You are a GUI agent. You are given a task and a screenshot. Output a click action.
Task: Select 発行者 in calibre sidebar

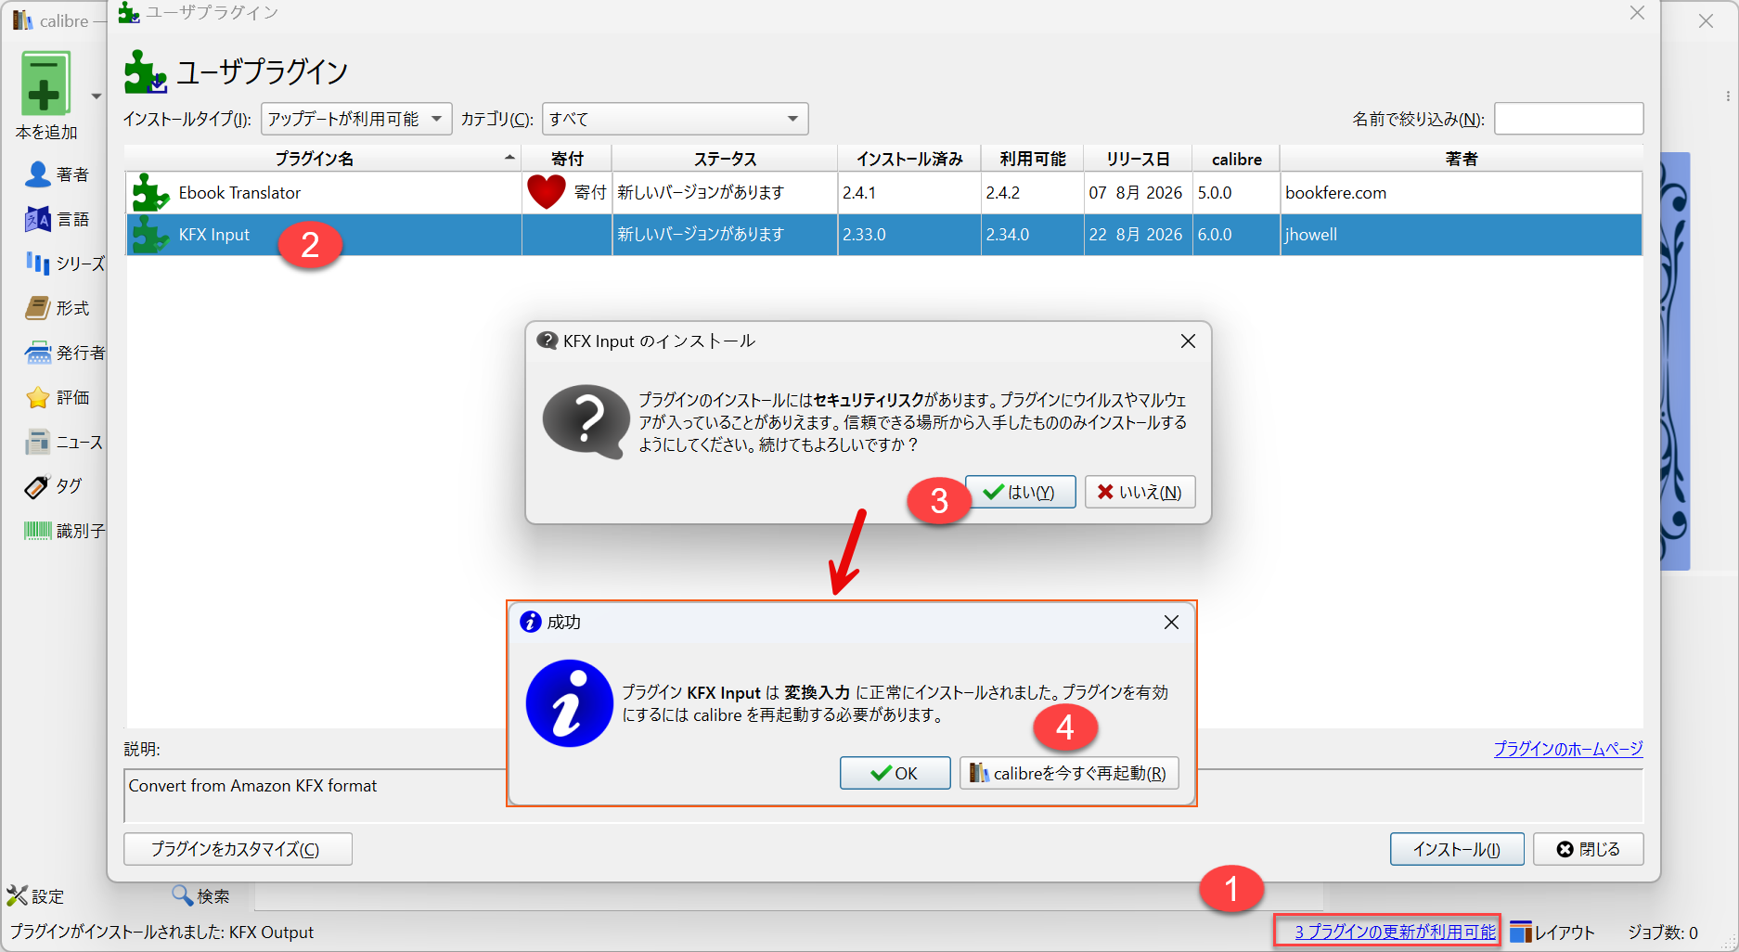[65, 353]
